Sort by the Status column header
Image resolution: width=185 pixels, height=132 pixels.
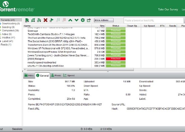[116, 26]
